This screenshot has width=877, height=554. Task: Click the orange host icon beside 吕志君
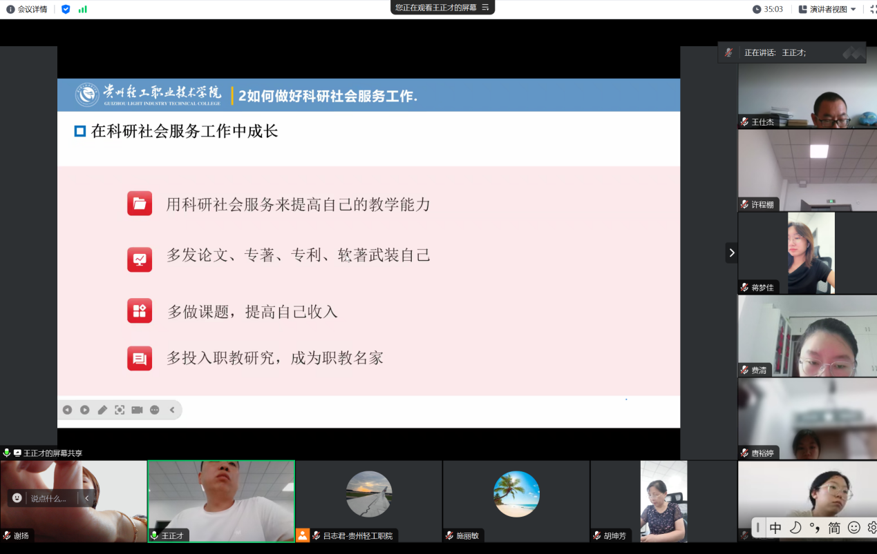tap(303, 535)
